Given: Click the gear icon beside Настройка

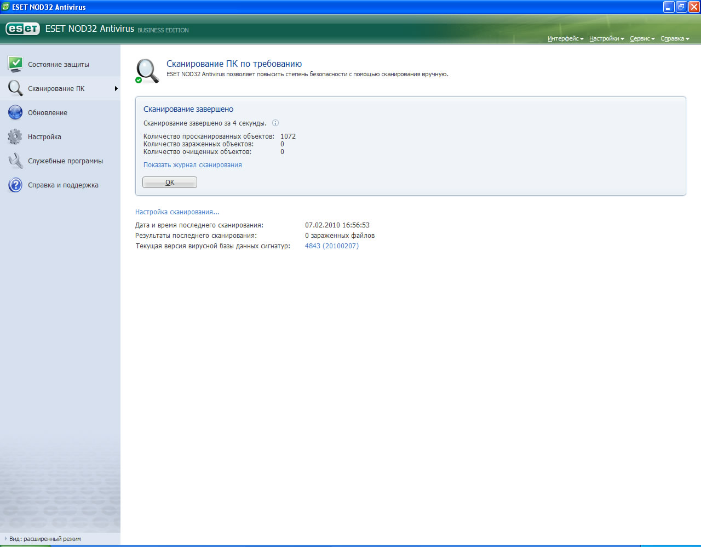Looking at the screenshot, I should [15, 136].
